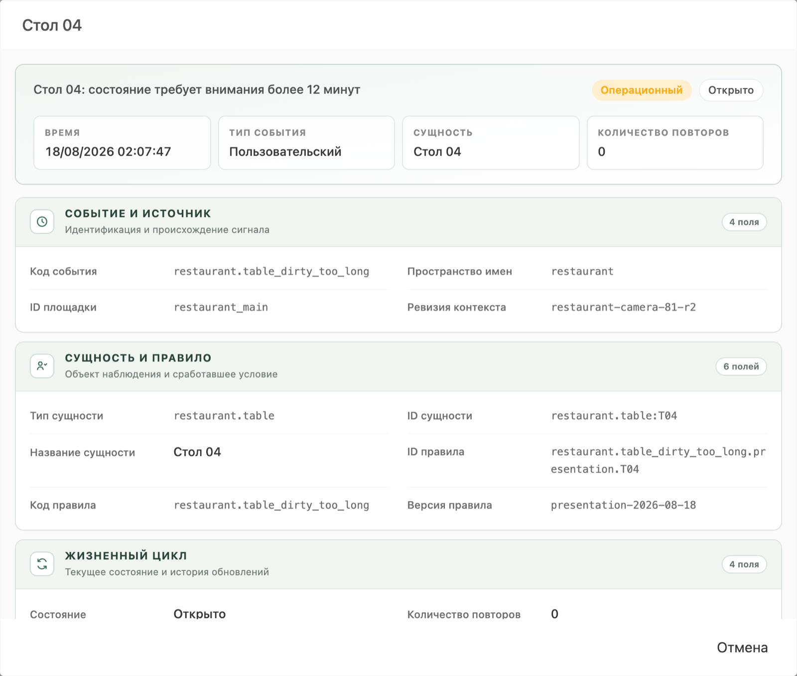Collapse the Событие и источник section header
Viewport: 797px width, 676px height.
398,222
